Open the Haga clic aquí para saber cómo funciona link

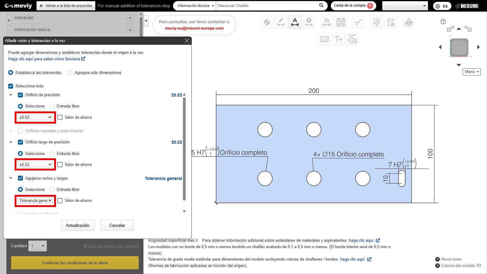(46, 59)
